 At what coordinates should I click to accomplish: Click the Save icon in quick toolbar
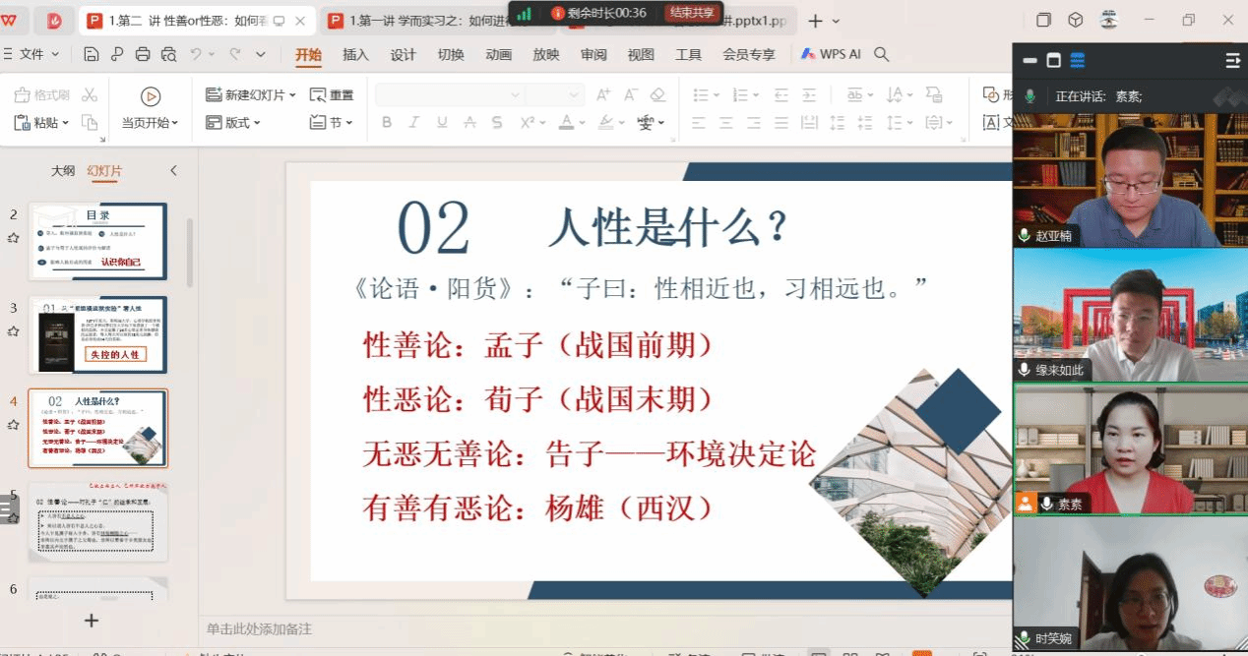[x=92, y=55]
